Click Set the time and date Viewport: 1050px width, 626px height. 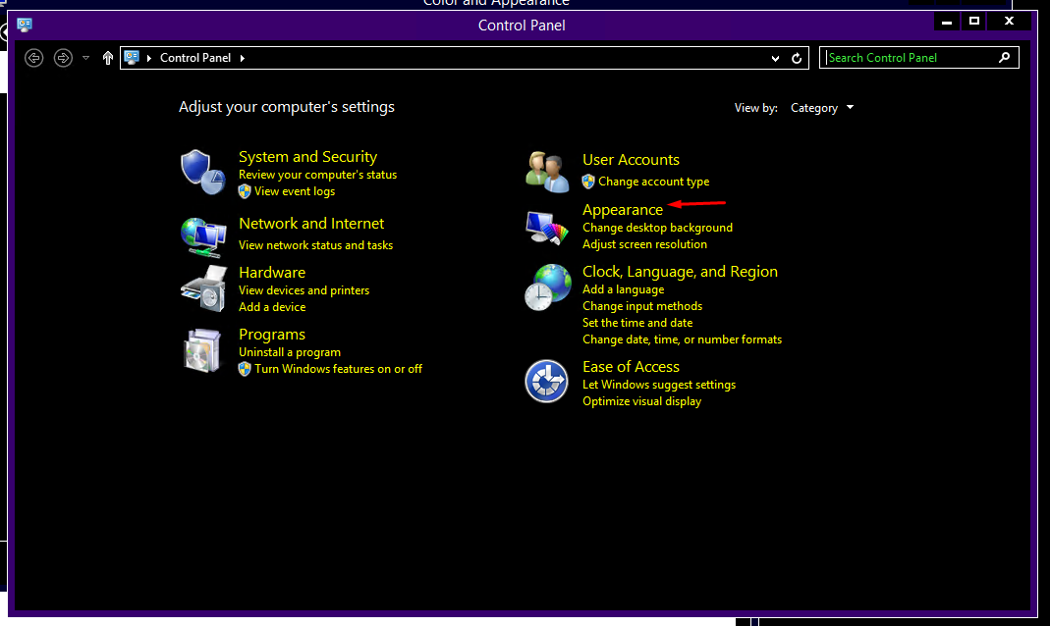(x=637, y=323)
